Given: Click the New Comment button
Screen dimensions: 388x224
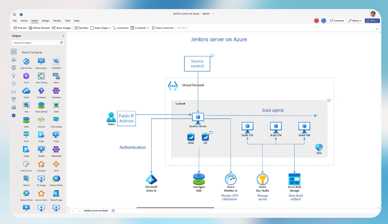Looking at the screenshot, I should pos(163,28).
